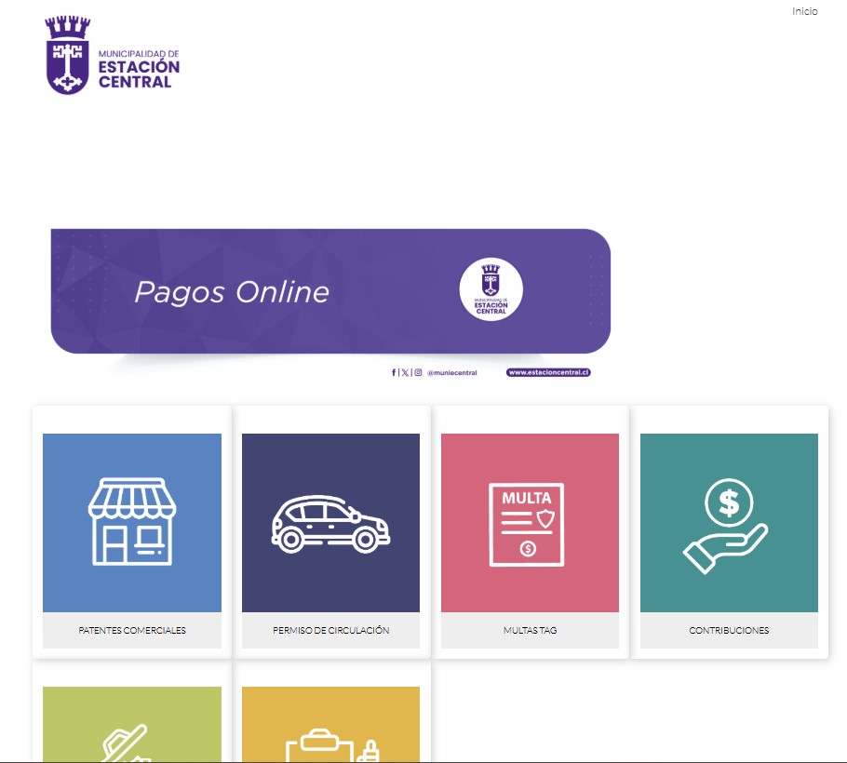
Task: Click the Instagram icon under the banner
Action: (x=418, y=372)
